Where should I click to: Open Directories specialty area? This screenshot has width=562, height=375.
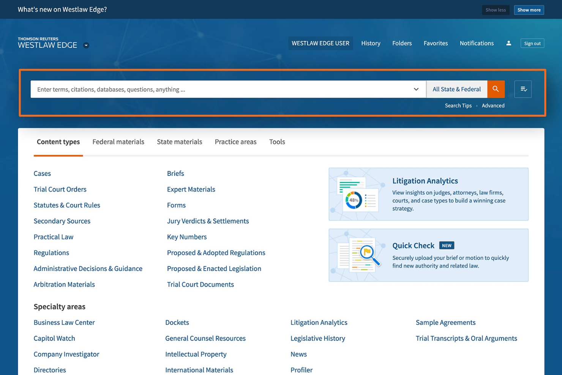[x=50, y=370]
